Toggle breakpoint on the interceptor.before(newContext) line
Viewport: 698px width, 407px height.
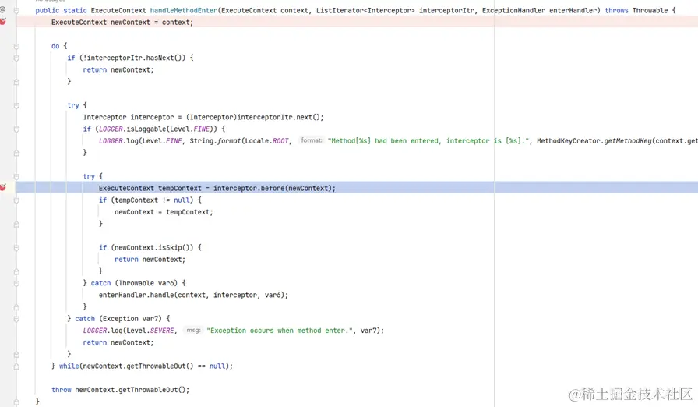tap(3, 187)
